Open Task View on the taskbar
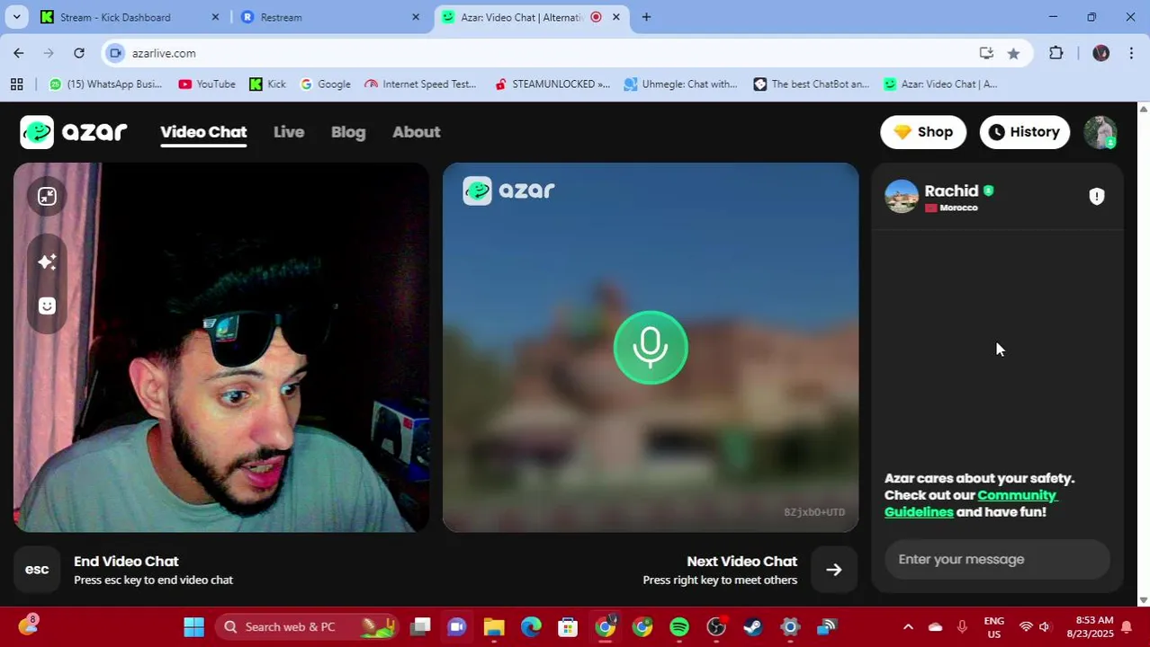 pos(420,627)
